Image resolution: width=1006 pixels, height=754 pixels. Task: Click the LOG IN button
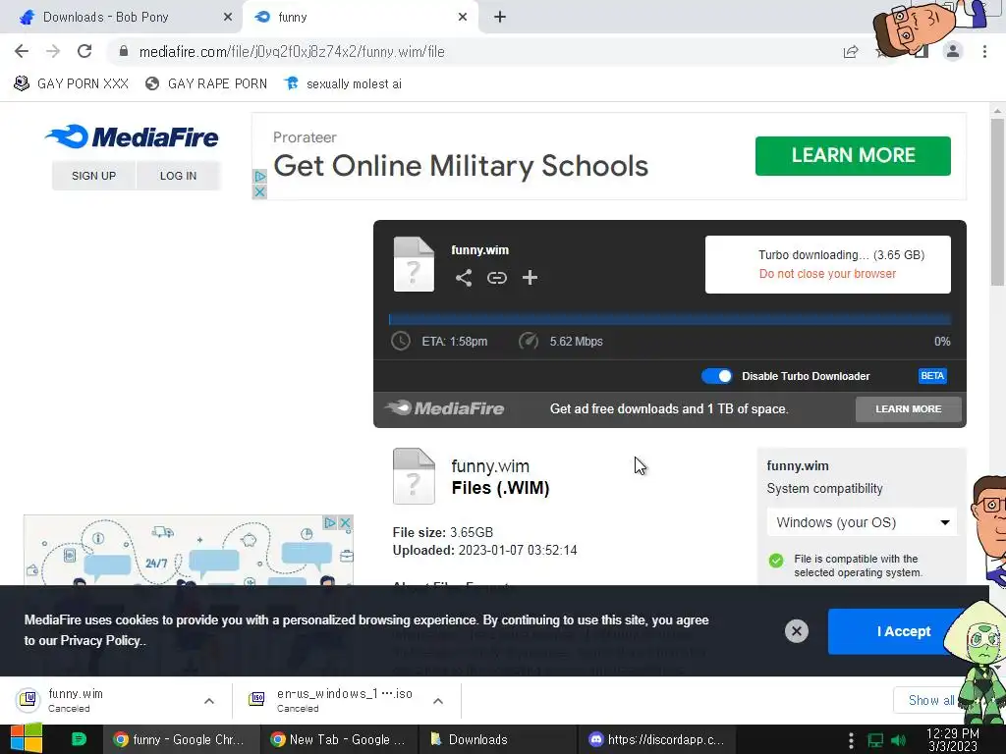(179, 176)
